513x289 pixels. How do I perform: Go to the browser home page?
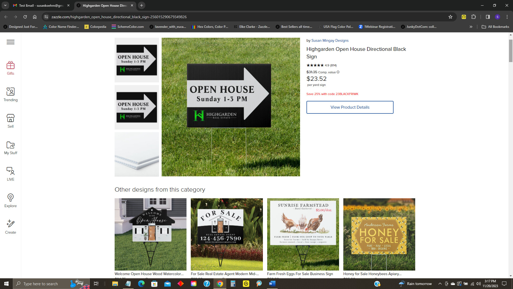click(x=35, y=17)
